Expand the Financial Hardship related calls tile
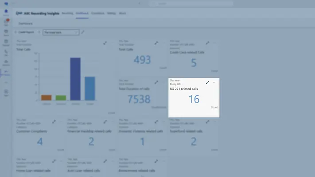The height and width of the screenshot is (177, 315). point(105,121)
